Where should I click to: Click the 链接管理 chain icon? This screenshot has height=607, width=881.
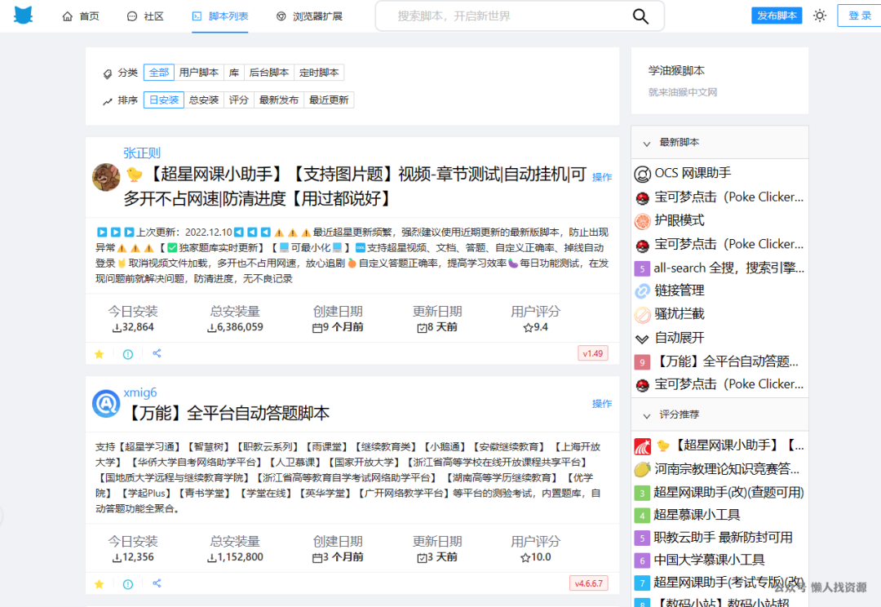[x=642, y=291]
